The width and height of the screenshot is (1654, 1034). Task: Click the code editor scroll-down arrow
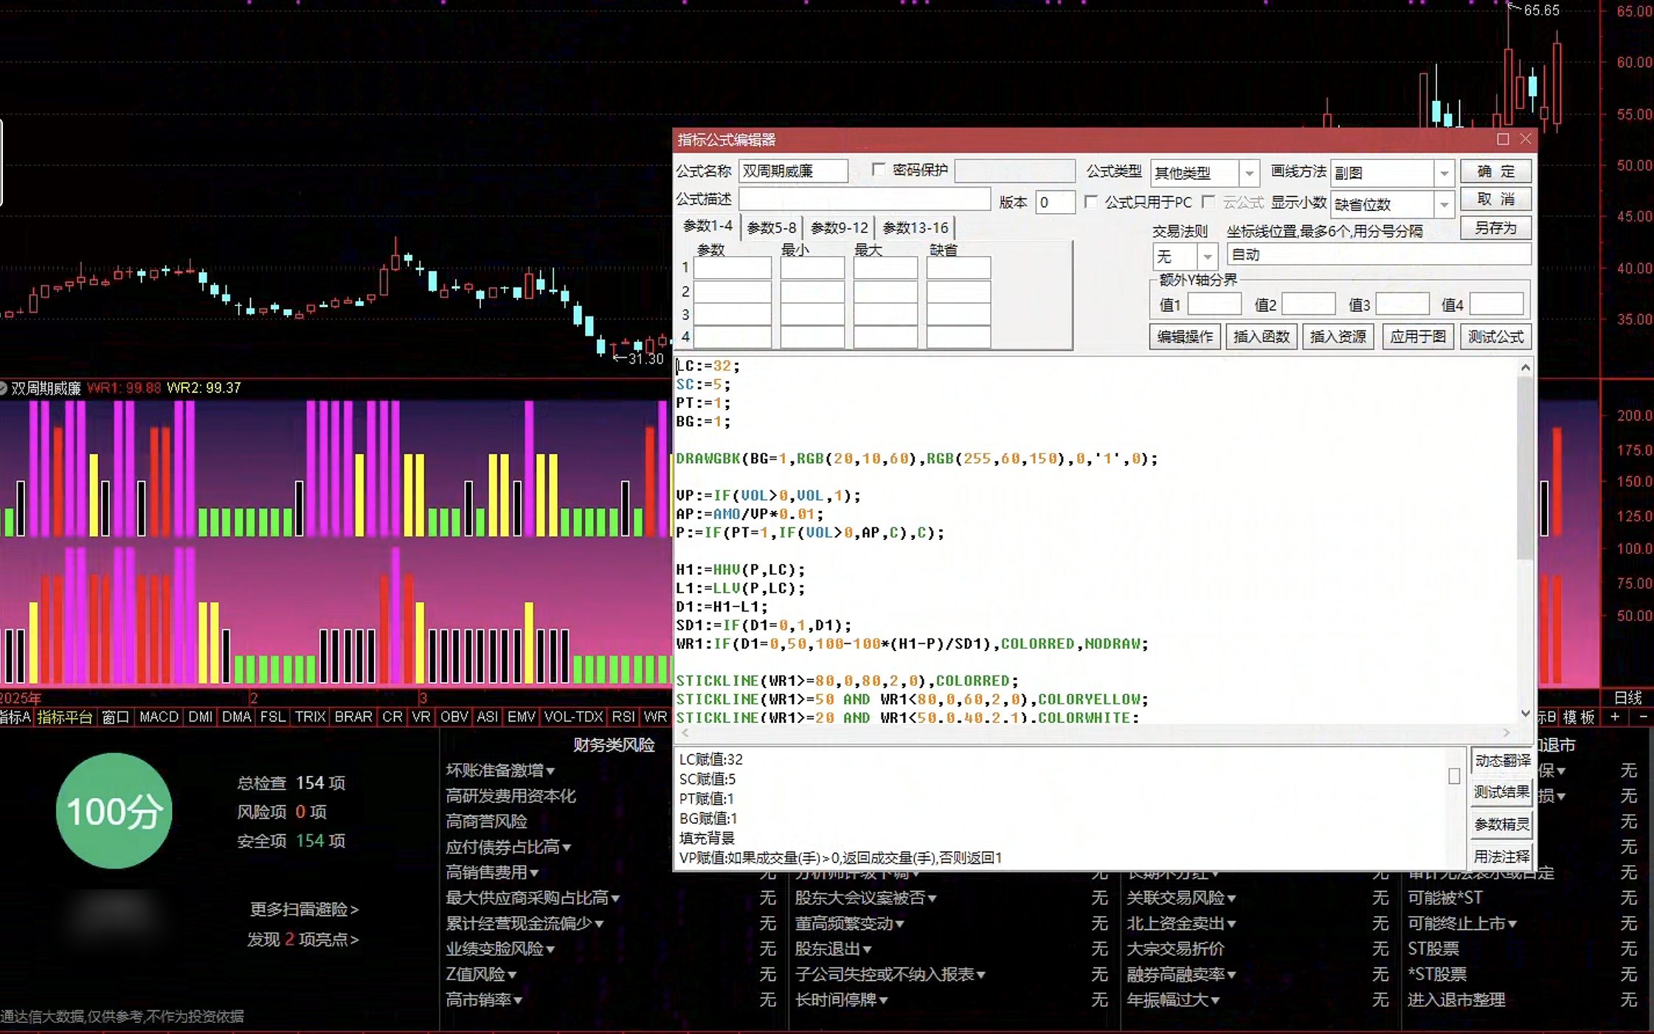(1526, 713)
